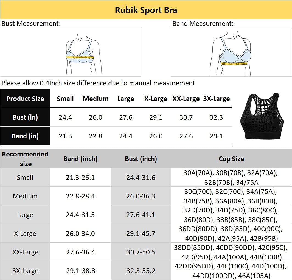The image size is (292, 280).
Task: Click the XX-Large column header in top table
Action: [x=186, y=99]
